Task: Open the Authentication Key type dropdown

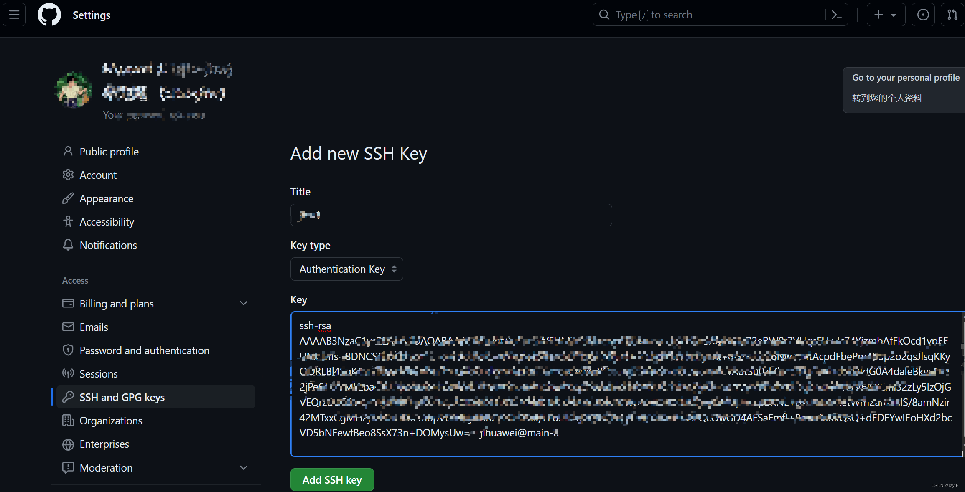Action: tap(346, 269)
